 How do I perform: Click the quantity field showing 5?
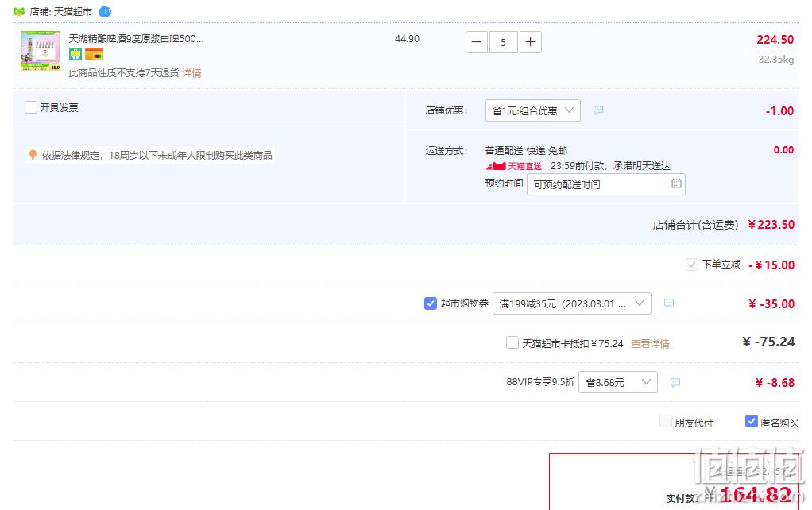click(x=504, y=42)
